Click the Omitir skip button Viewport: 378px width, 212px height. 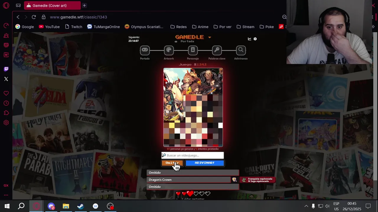(x=172, y=163)
